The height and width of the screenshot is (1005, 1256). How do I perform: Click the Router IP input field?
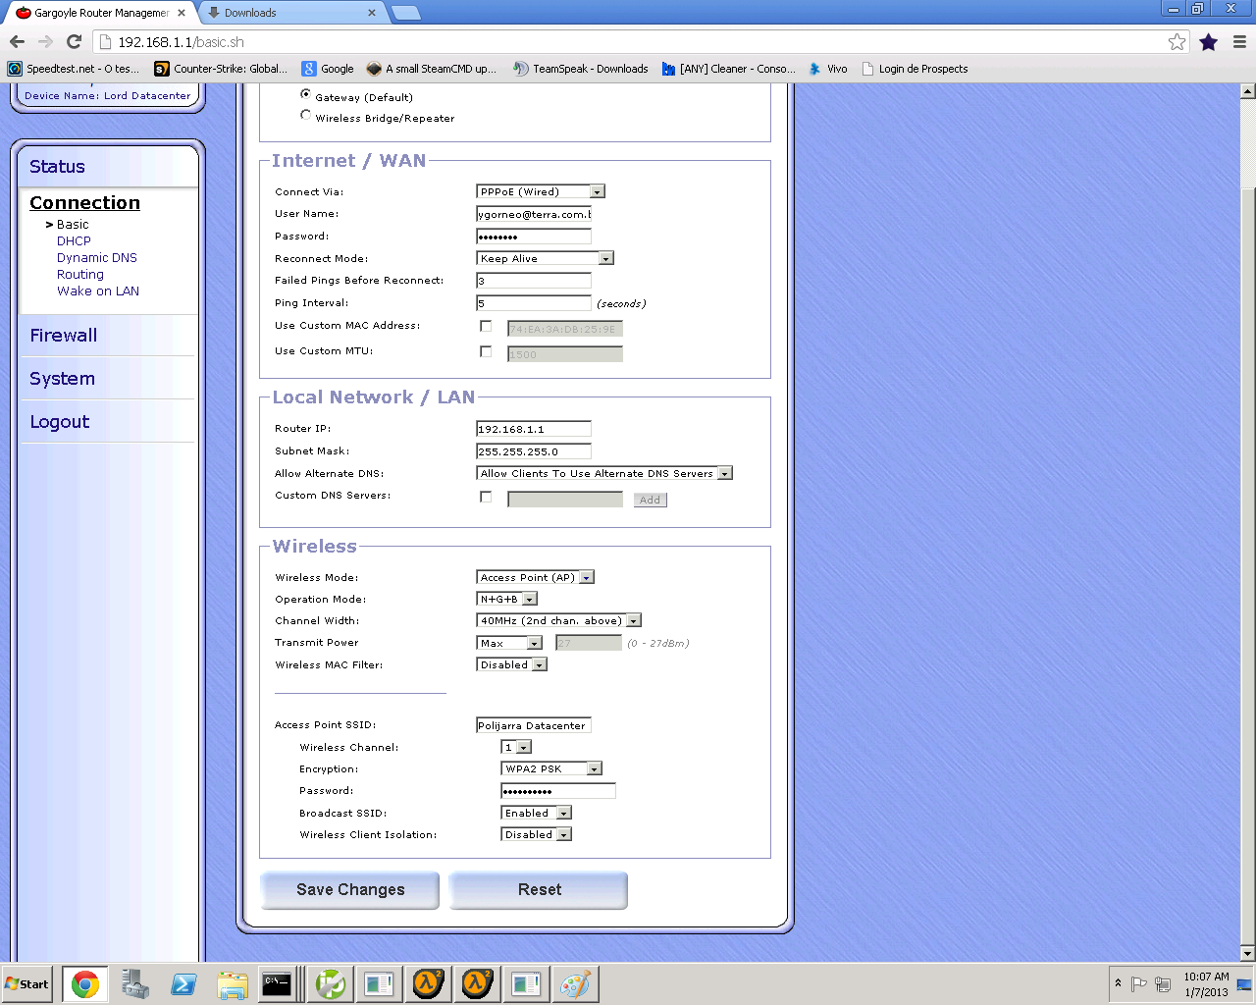click(x=534, y=429)
